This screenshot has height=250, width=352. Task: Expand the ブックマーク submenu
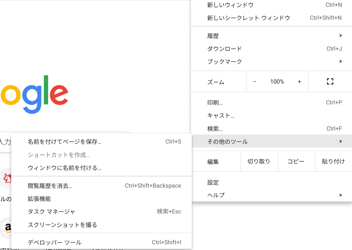tap(272, 61)
